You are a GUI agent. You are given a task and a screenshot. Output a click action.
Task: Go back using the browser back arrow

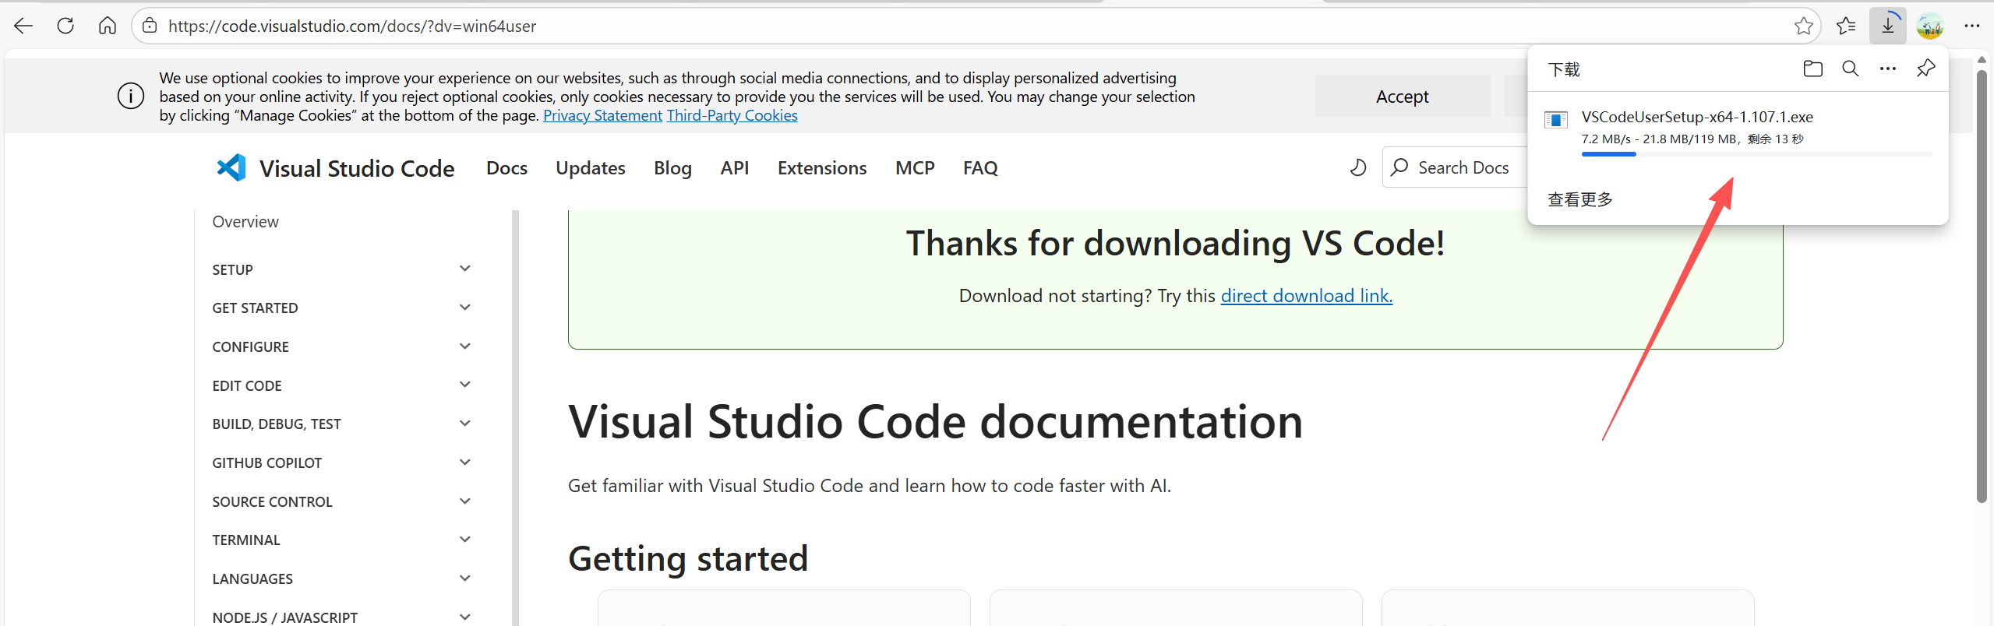coord(23,26)
